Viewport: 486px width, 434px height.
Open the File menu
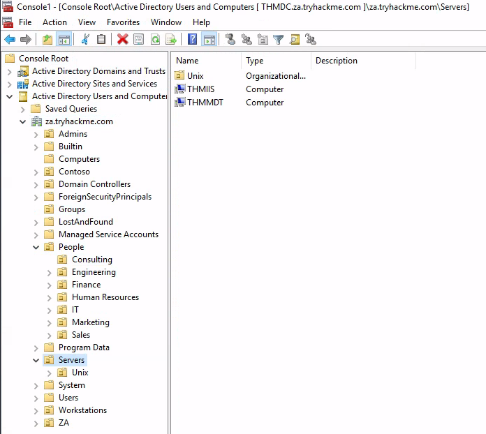[25, 22]
